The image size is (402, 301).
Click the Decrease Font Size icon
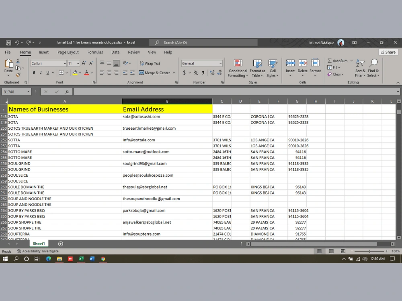(x=91, y=63)
